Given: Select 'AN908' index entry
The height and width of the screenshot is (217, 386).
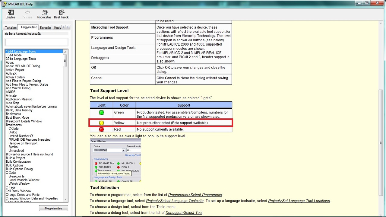Looking at the screenshot, I should pyautogui.click(x=11, y=92).
